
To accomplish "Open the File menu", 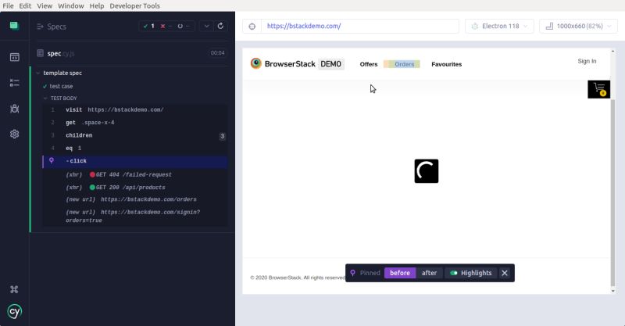I will [x=8, y=5].
